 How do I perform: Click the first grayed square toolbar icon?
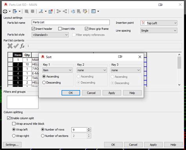click(x=27, y=11)
